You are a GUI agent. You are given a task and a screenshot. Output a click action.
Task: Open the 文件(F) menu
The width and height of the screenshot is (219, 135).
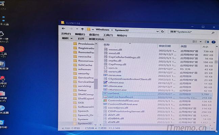(x=66, y=34)
